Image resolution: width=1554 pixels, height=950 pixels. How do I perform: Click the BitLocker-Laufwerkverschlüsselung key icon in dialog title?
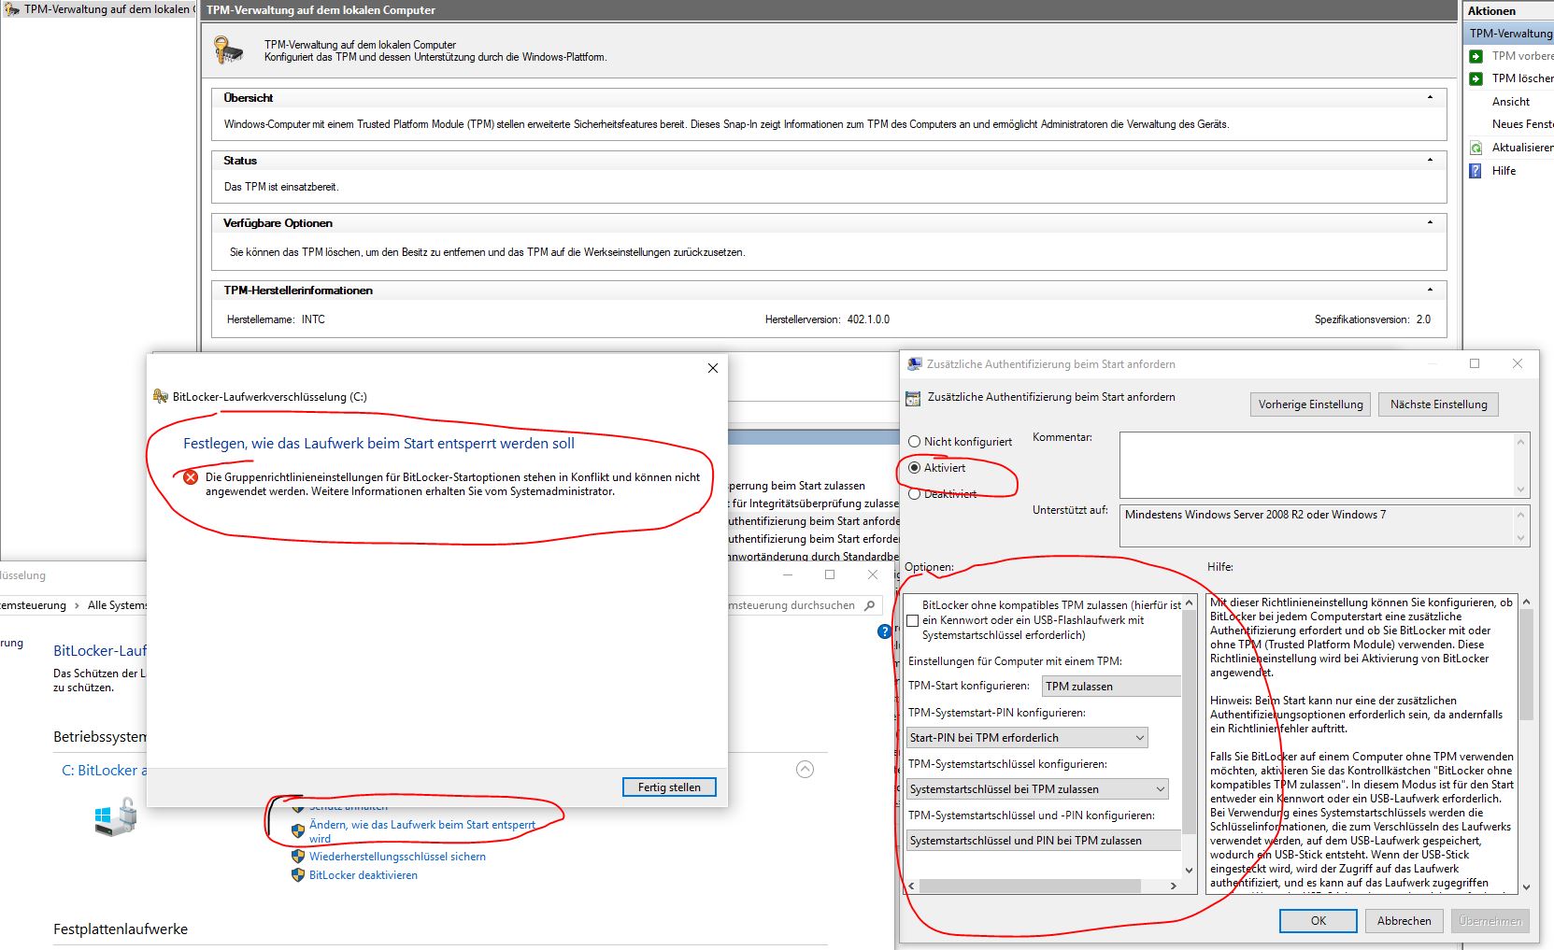(x=161, y=397)
